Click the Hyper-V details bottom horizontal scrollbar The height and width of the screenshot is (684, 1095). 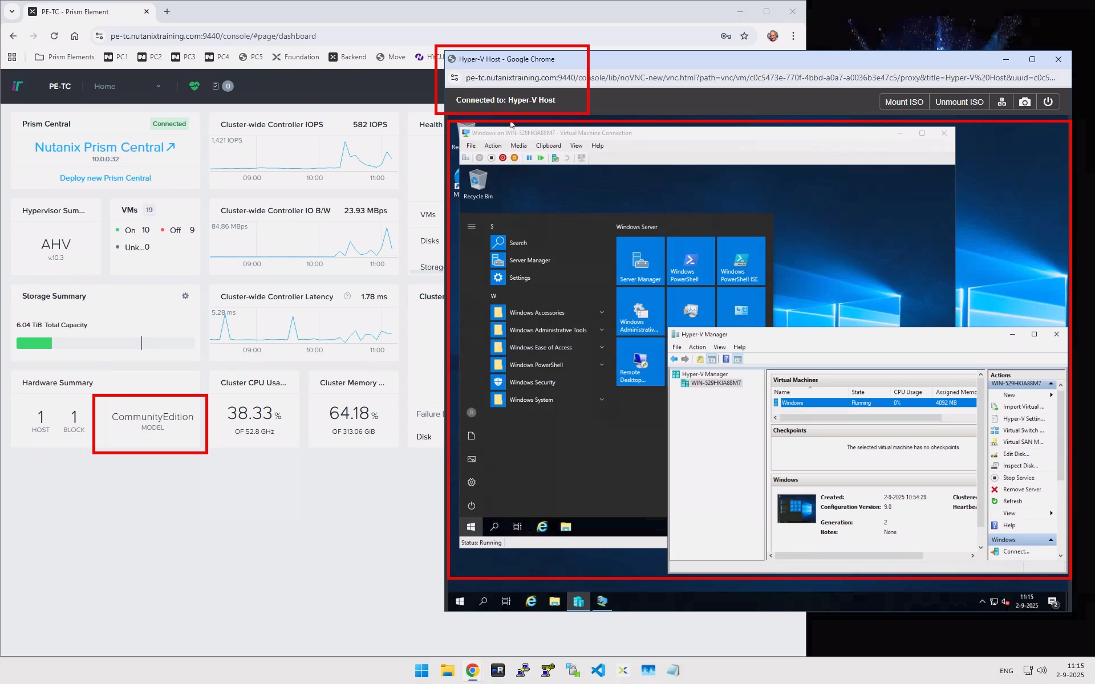click(848, 555)
